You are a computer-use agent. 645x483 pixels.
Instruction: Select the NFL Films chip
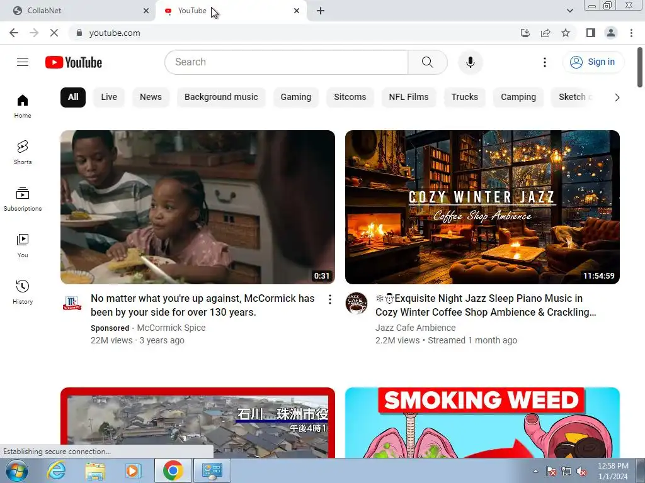click(x=409, y=97)
